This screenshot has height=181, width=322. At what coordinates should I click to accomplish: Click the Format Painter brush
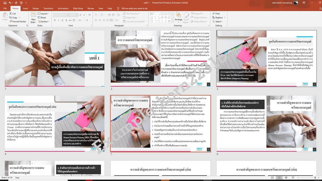tap(10, 21)
